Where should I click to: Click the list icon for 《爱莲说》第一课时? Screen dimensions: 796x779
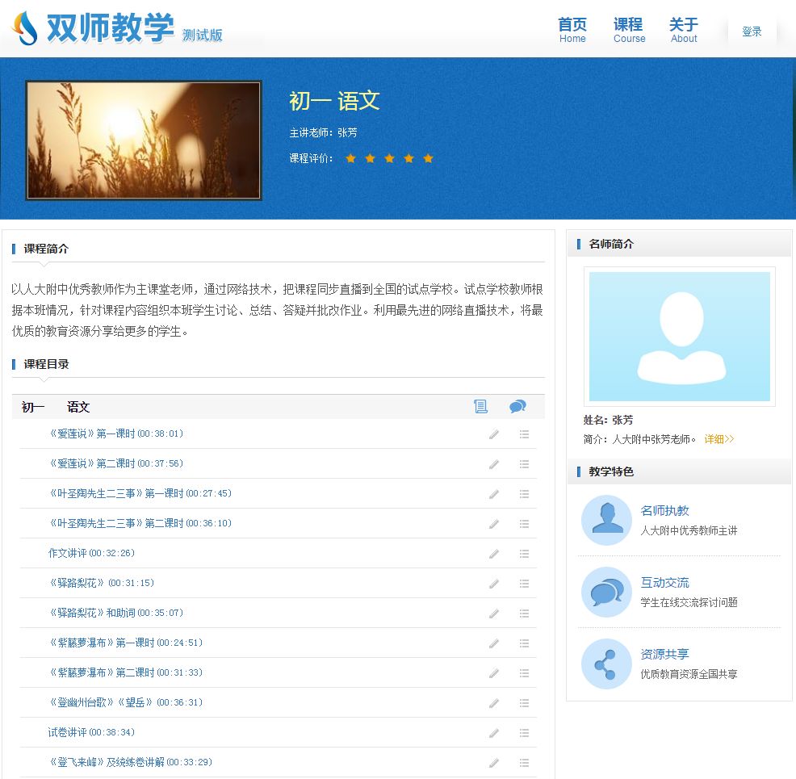(x=525, y=434)
